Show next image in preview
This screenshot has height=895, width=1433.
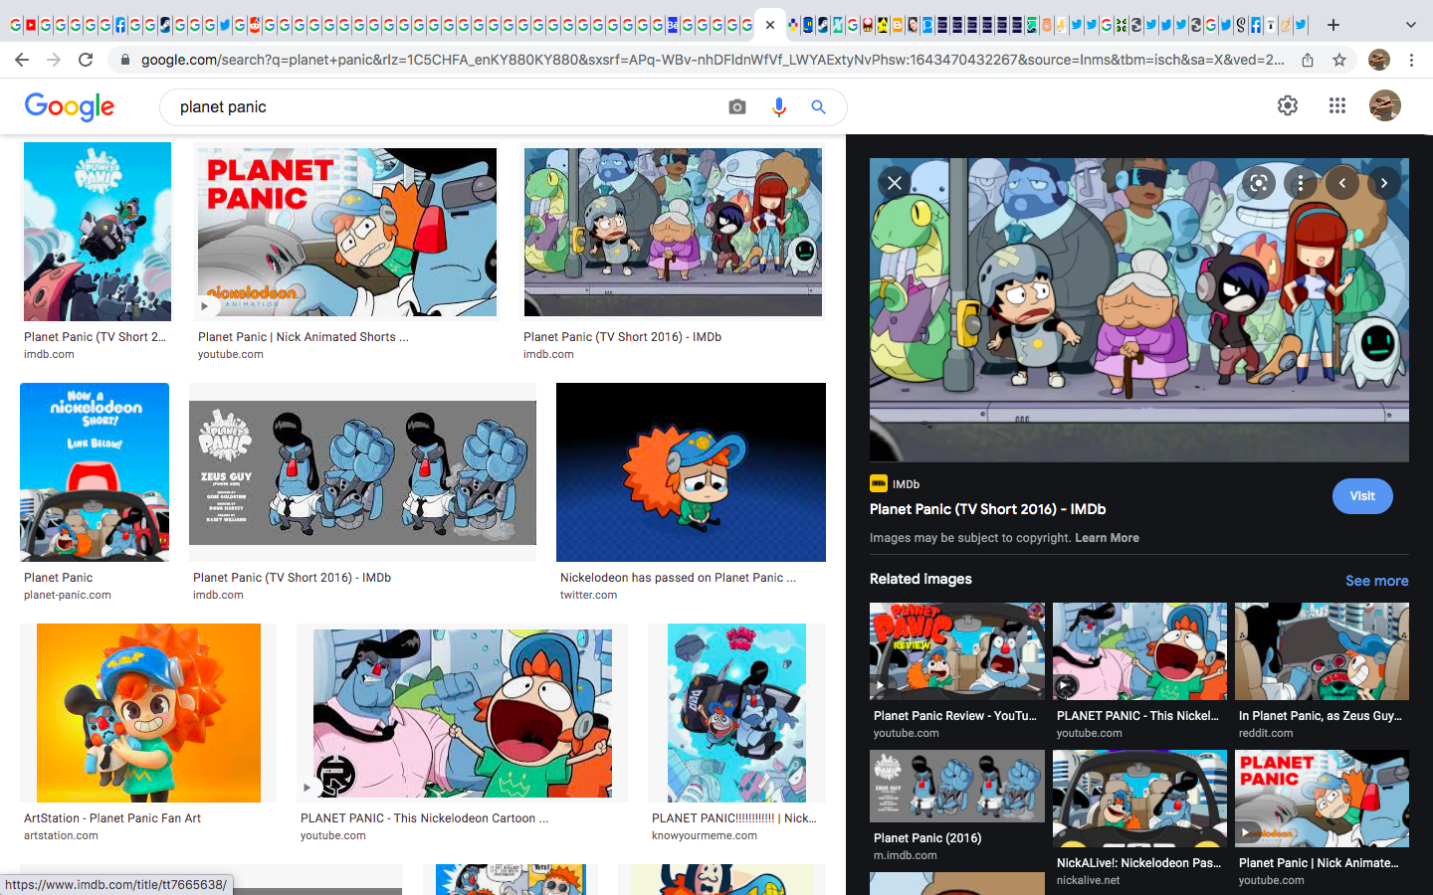[1384, 183]
